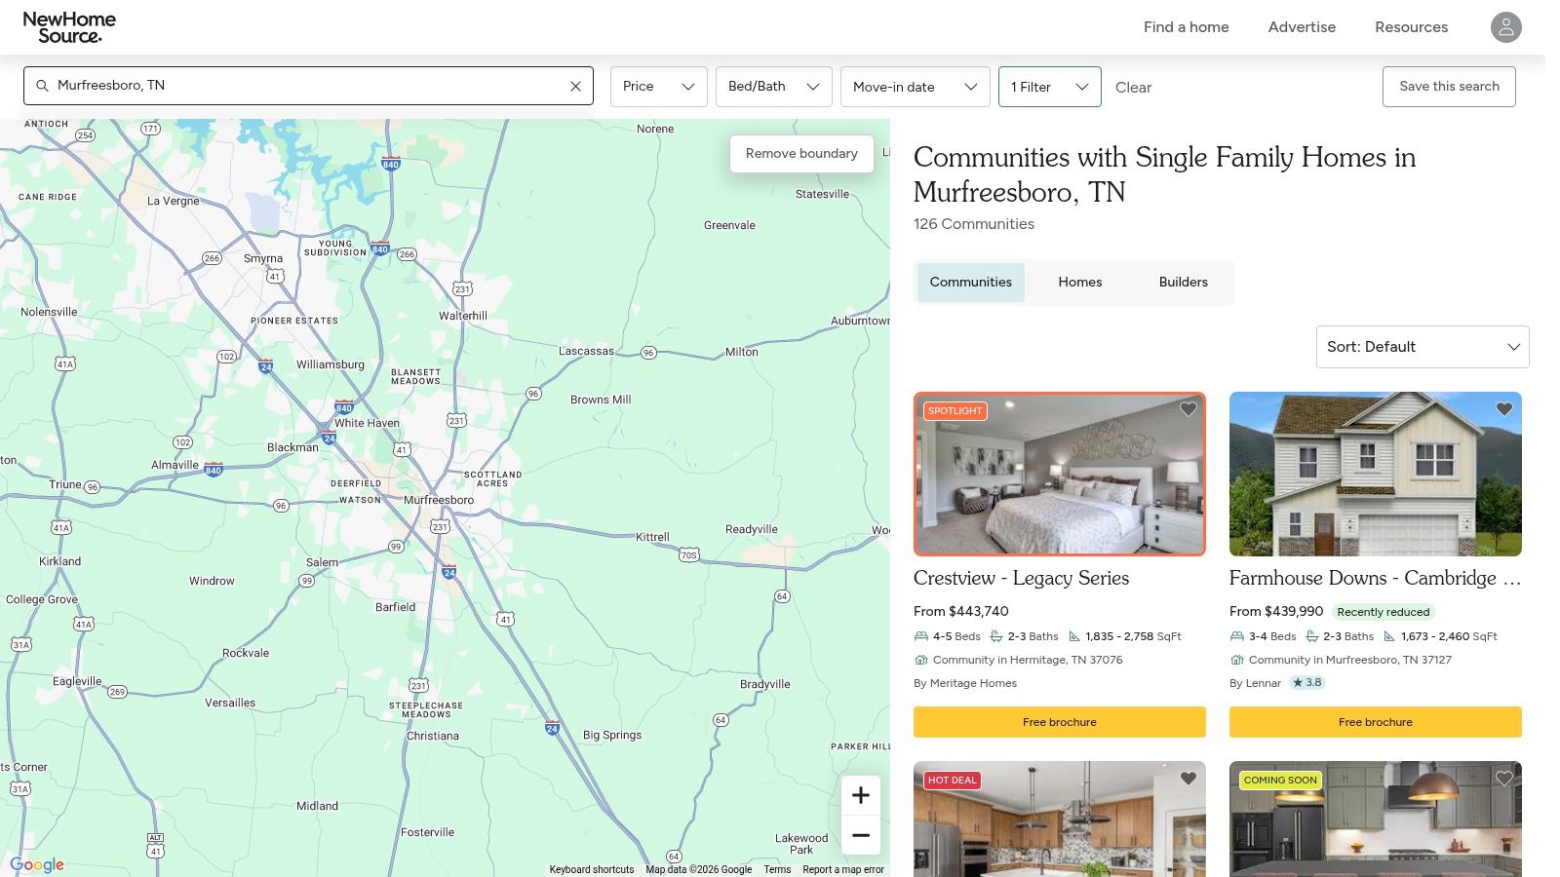Zoom in on the map

tap(861, 795)
